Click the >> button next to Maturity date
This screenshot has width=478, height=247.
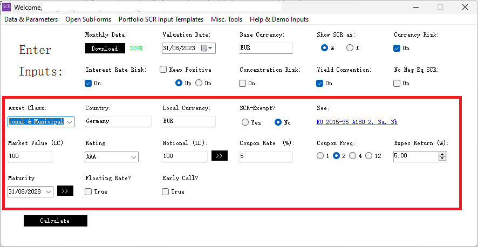[x=65, y=191]
